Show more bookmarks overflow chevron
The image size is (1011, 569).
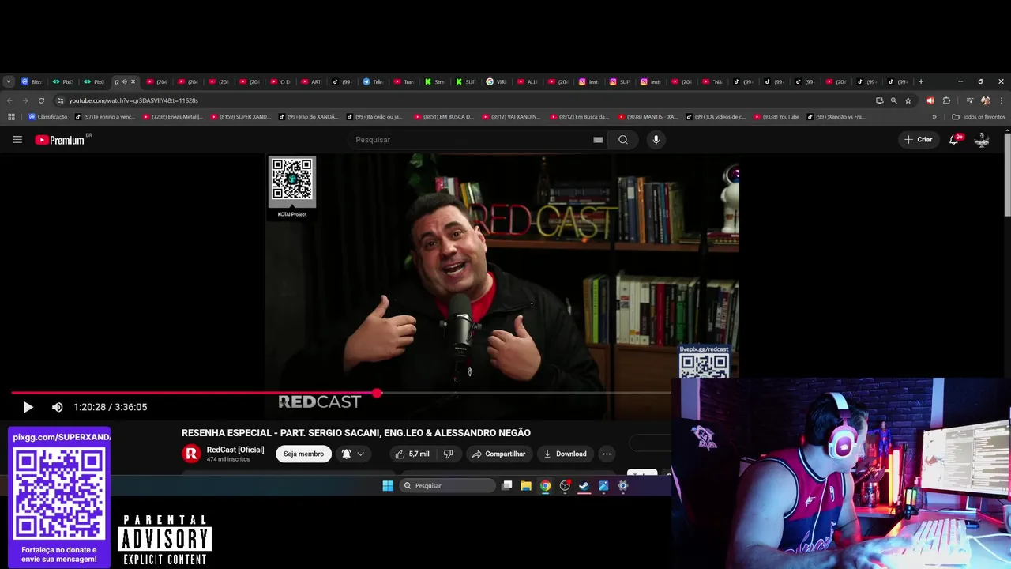[934, 117]
